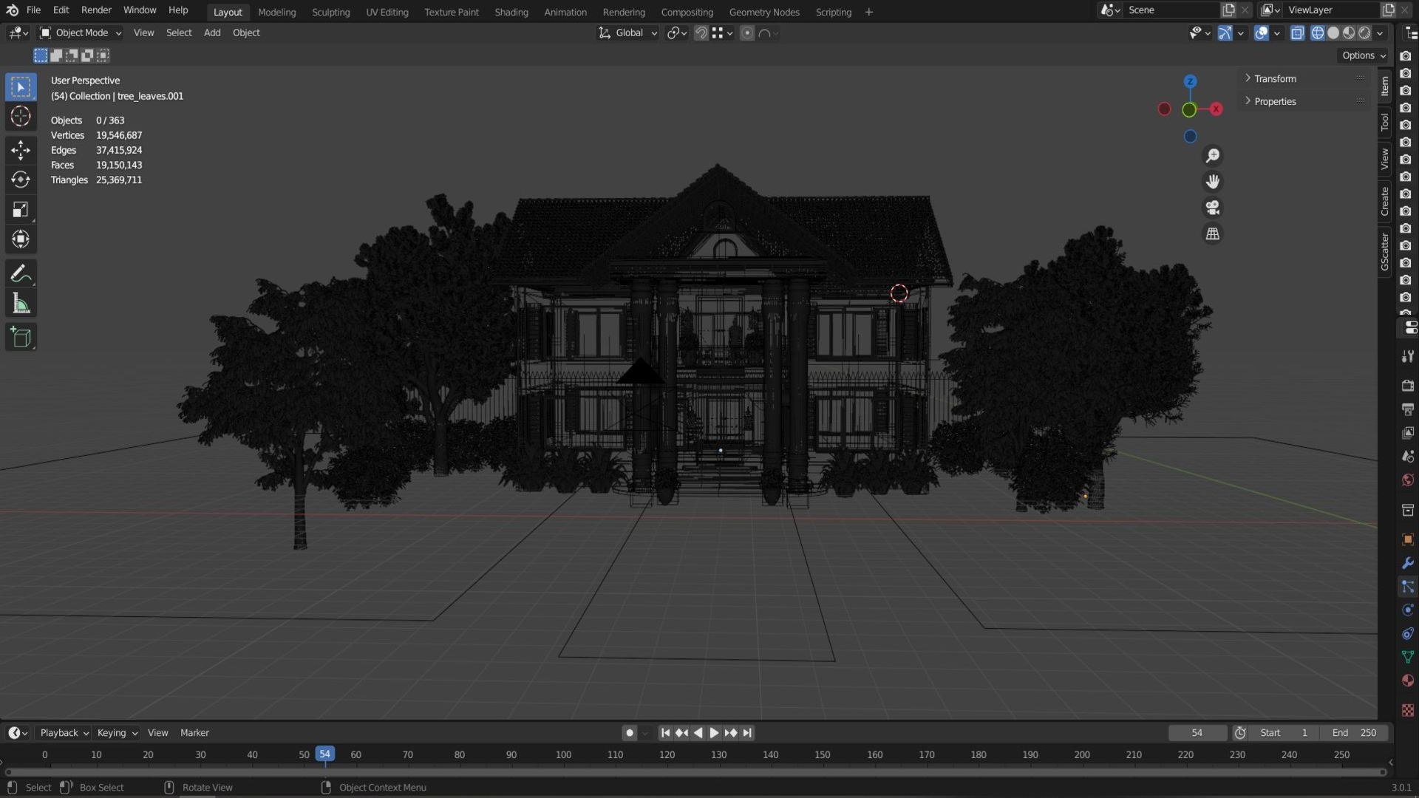
Task: Click the frame 54 playhead marker
Action: (x=324, y=754)
